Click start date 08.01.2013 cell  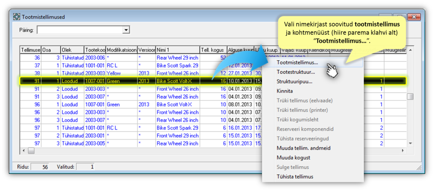coord(241,105)
